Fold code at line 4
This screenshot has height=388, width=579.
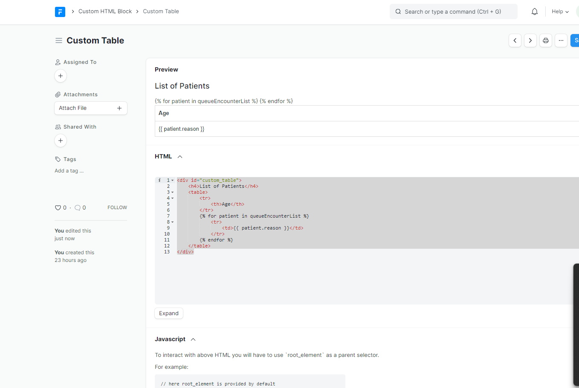pyautogui.click(x=173, y=198)
